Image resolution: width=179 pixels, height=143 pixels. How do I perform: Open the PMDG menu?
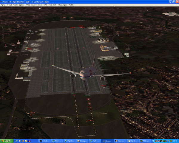28,5
